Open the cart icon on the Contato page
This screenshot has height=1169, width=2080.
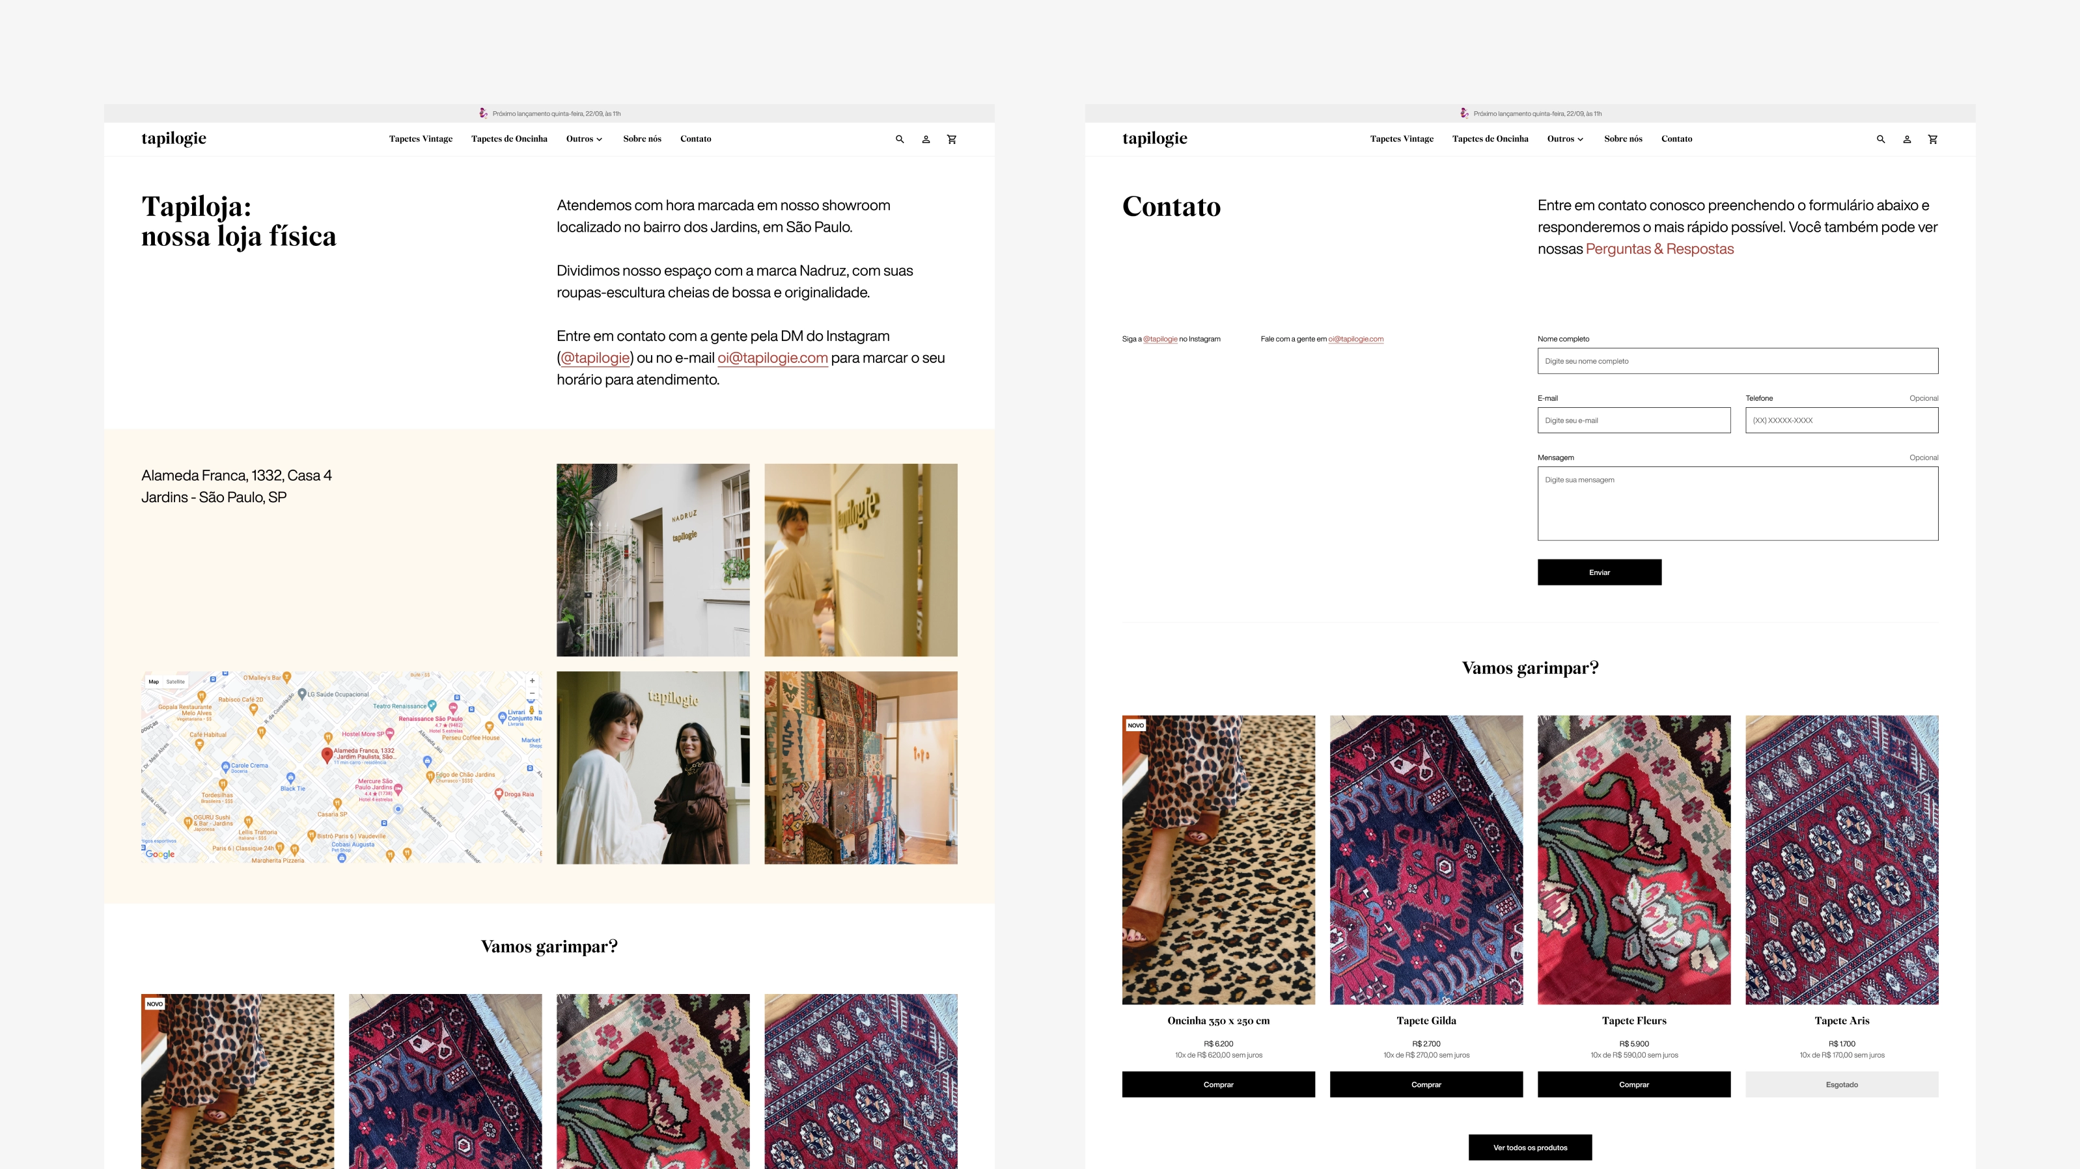pos(1933,139)
